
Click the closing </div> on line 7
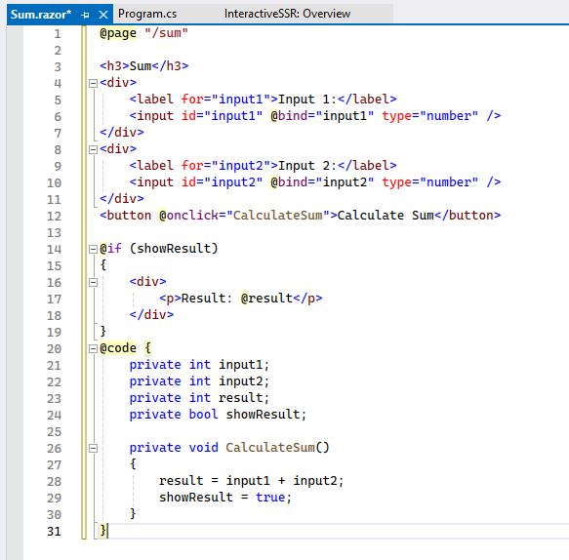pos(122,133)
